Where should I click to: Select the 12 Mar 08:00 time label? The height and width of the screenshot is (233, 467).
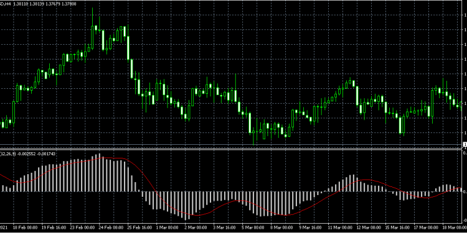(x=369, y=227)
